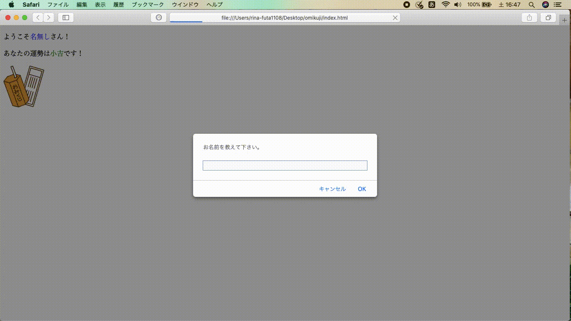Click the omikuji fortune image
The image size is (571, 321).
point(24,86)
